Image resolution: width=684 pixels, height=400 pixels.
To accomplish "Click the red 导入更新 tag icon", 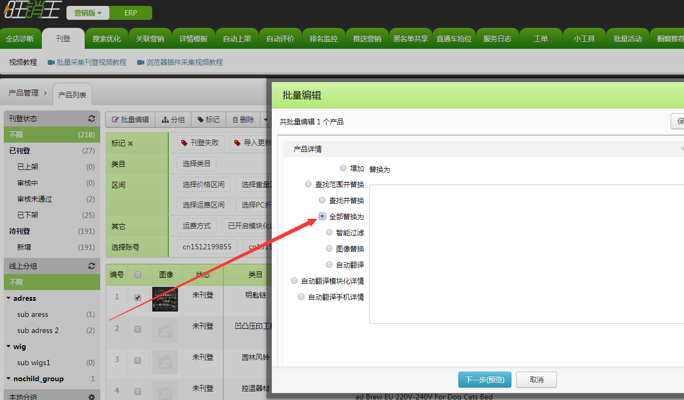I will click(x=238, y=143).
